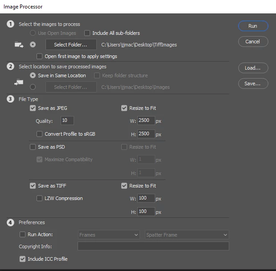
Task: Uncheck Include ICC Profile
Action: click(23, 259)
